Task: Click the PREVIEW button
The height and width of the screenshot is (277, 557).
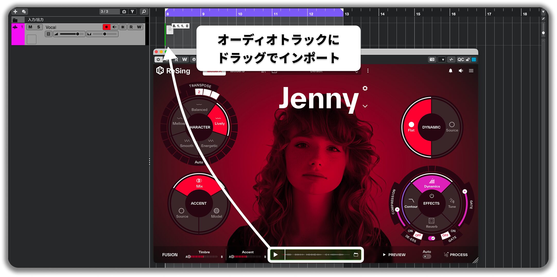Action: click(x=394, y=255)
